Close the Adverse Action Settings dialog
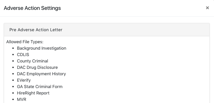This screenshot has width=214, height=103. point(207,8)
